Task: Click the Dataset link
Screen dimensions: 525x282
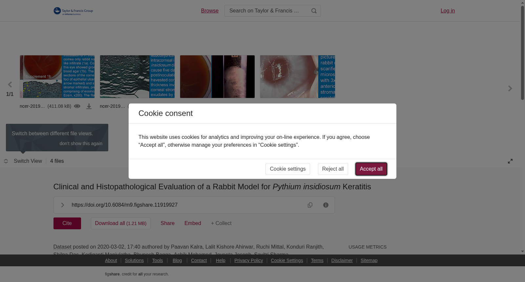Action: [x=62, y=247]
